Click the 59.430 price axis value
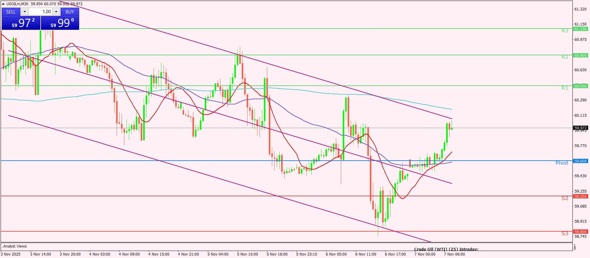Viewport: 590px width, 258px height. click(x=580, y=176)
